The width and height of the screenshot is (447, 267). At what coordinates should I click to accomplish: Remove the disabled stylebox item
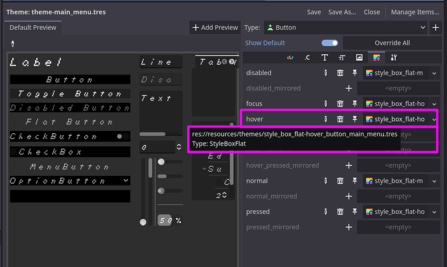340,73
